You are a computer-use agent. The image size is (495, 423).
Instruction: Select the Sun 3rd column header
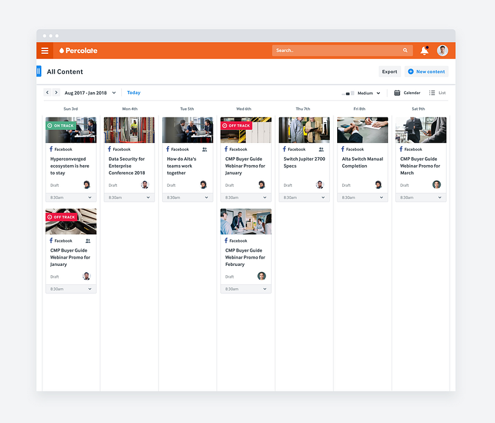(71, 109)
